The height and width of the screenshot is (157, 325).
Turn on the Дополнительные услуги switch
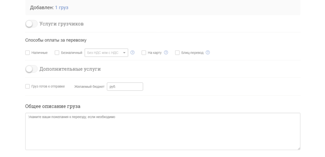tap(31, 69)
